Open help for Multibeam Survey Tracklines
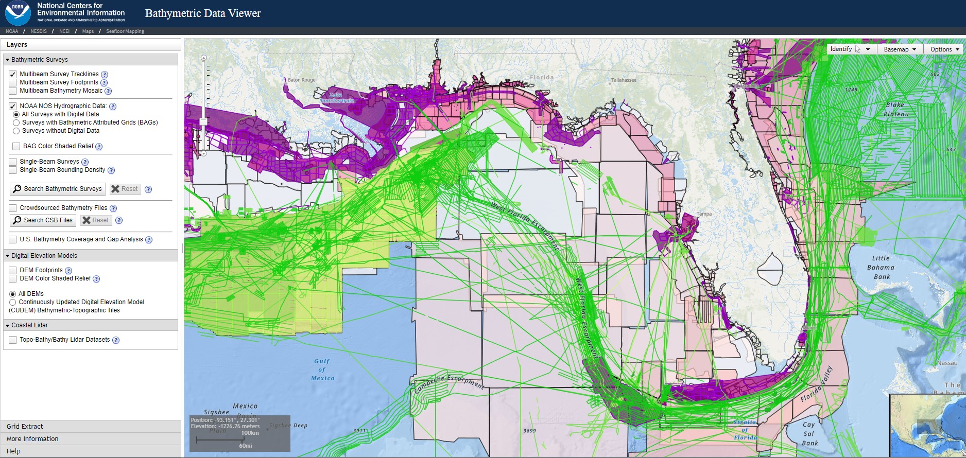The height and width of the screenshot is (458, 966). pos(105,75)
